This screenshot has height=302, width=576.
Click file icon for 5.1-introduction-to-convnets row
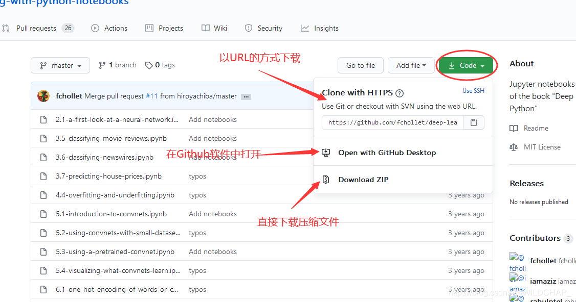pyautogui.click(x=43, y=214)
